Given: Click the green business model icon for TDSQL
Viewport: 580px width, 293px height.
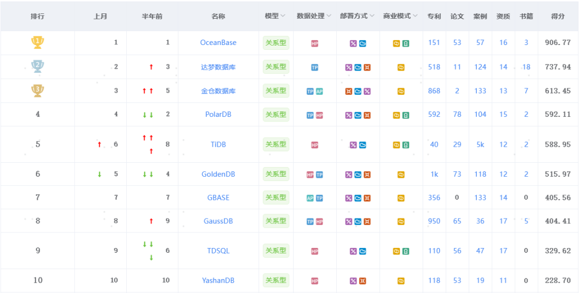Looking at the screenshot, I should (405, 251).
